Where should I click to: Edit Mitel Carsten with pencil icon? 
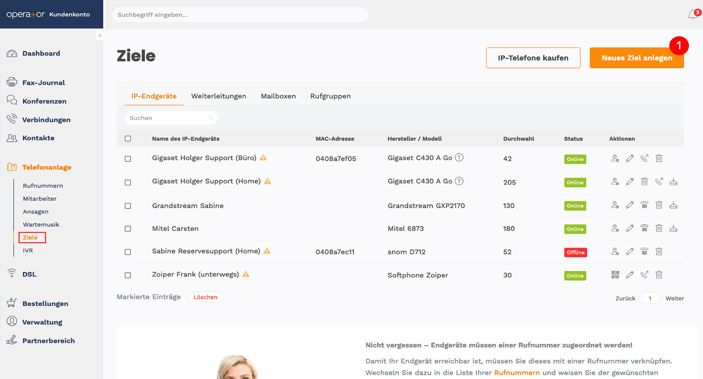point(630,228)
